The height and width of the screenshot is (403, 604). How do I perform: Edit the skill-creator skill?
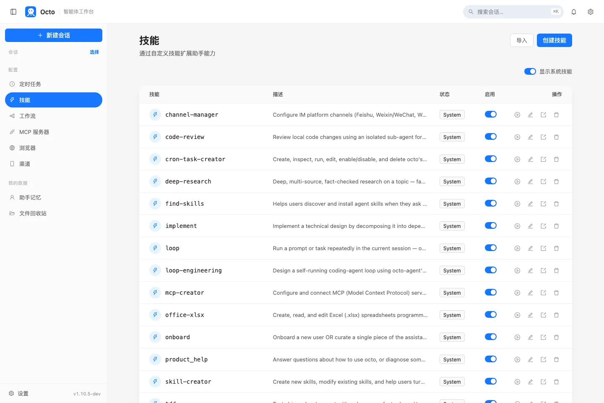[530, 382]
